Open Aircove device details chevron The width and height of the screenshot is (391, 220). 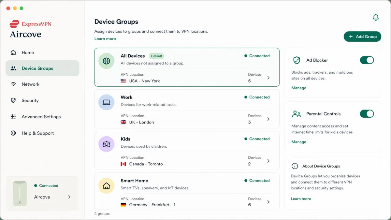pos(69,197)
